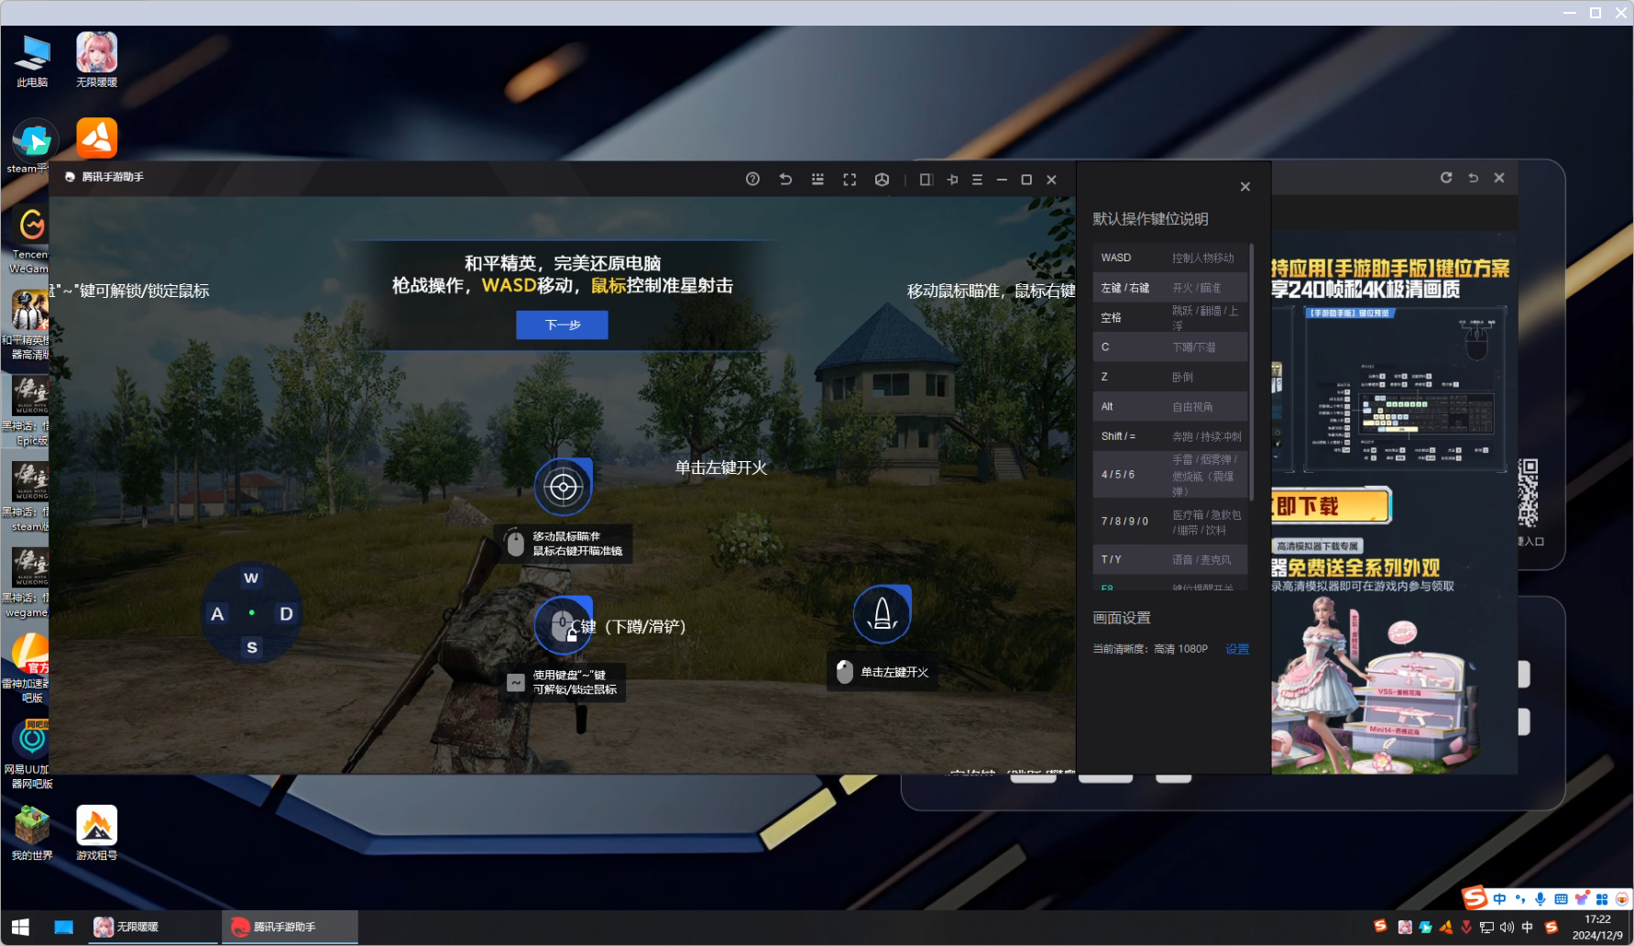Click the network icon in system tray
This screenshot has height=946, width=1634.
pyautogui.click(x=1486, y=928)
